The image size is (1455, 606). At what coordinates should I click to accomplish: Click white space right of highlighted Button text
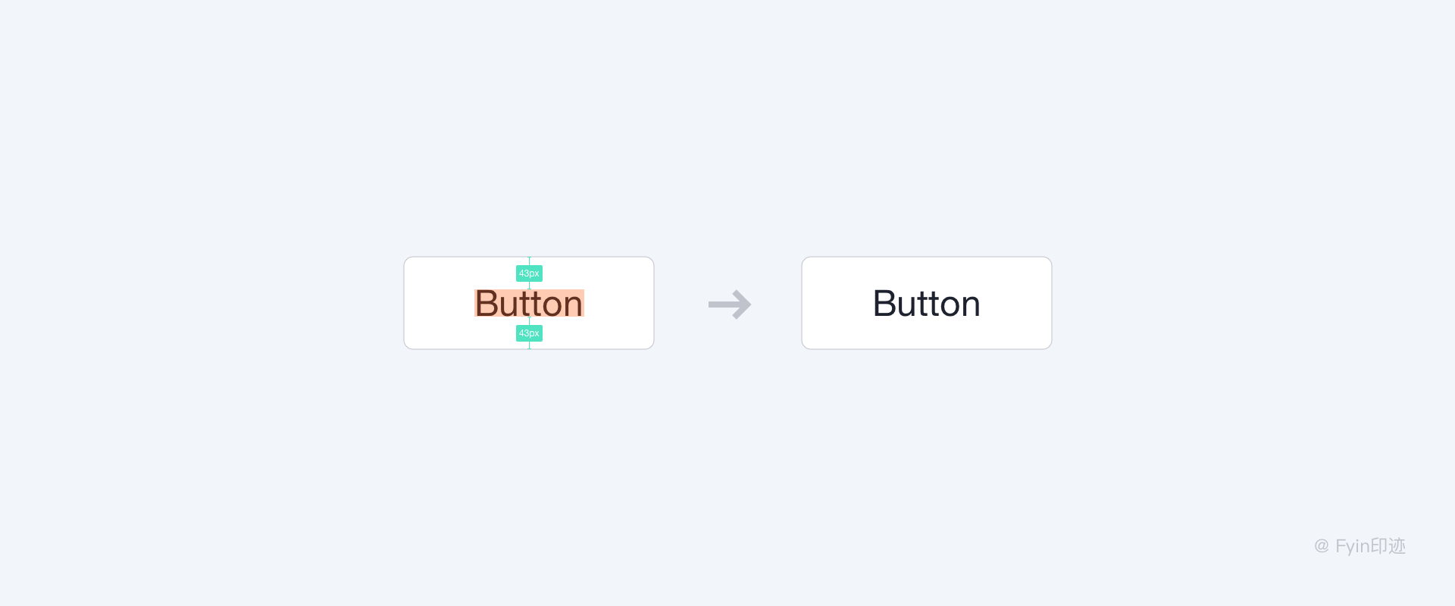point(618,303)
